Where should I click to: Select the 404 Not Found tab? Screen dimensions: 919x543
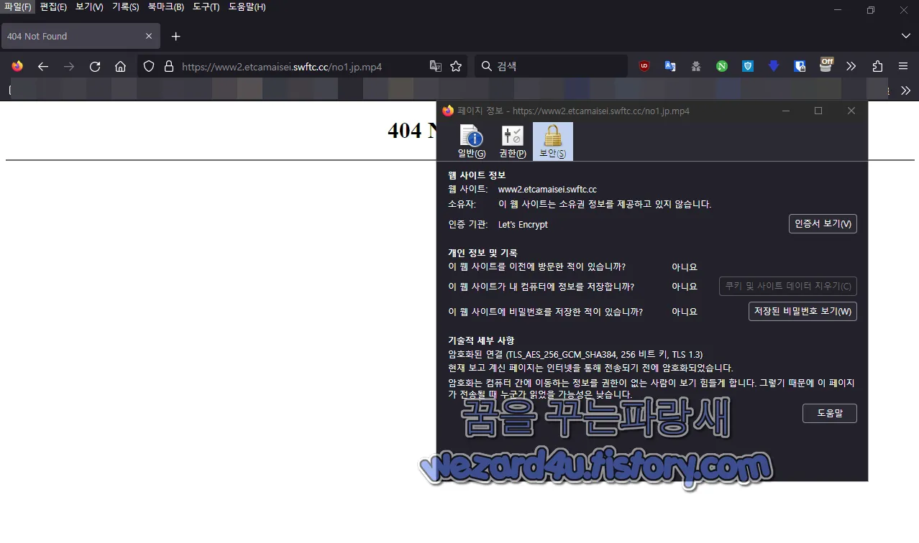tap(81, 36)
